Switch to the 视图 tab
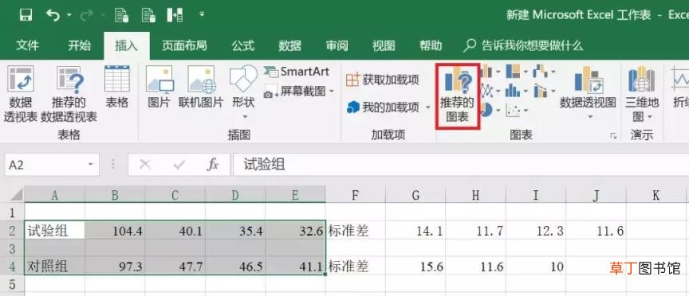This screenshot has width=689, height=296. pyautogui.click(x=384, y=45)
